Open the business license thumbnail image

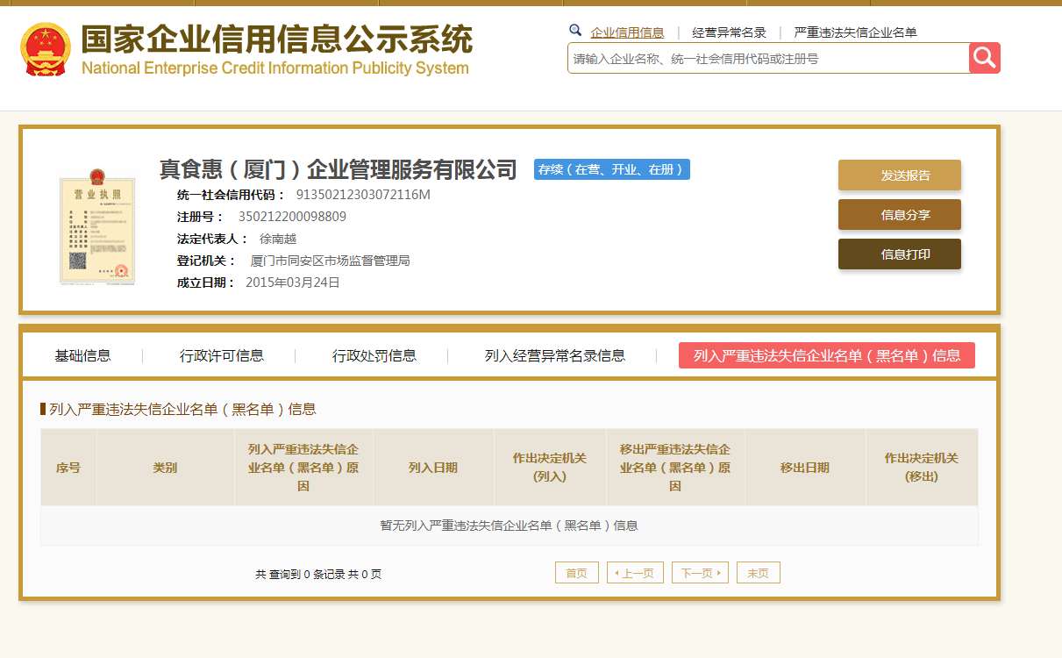click(x=97, y=226)
